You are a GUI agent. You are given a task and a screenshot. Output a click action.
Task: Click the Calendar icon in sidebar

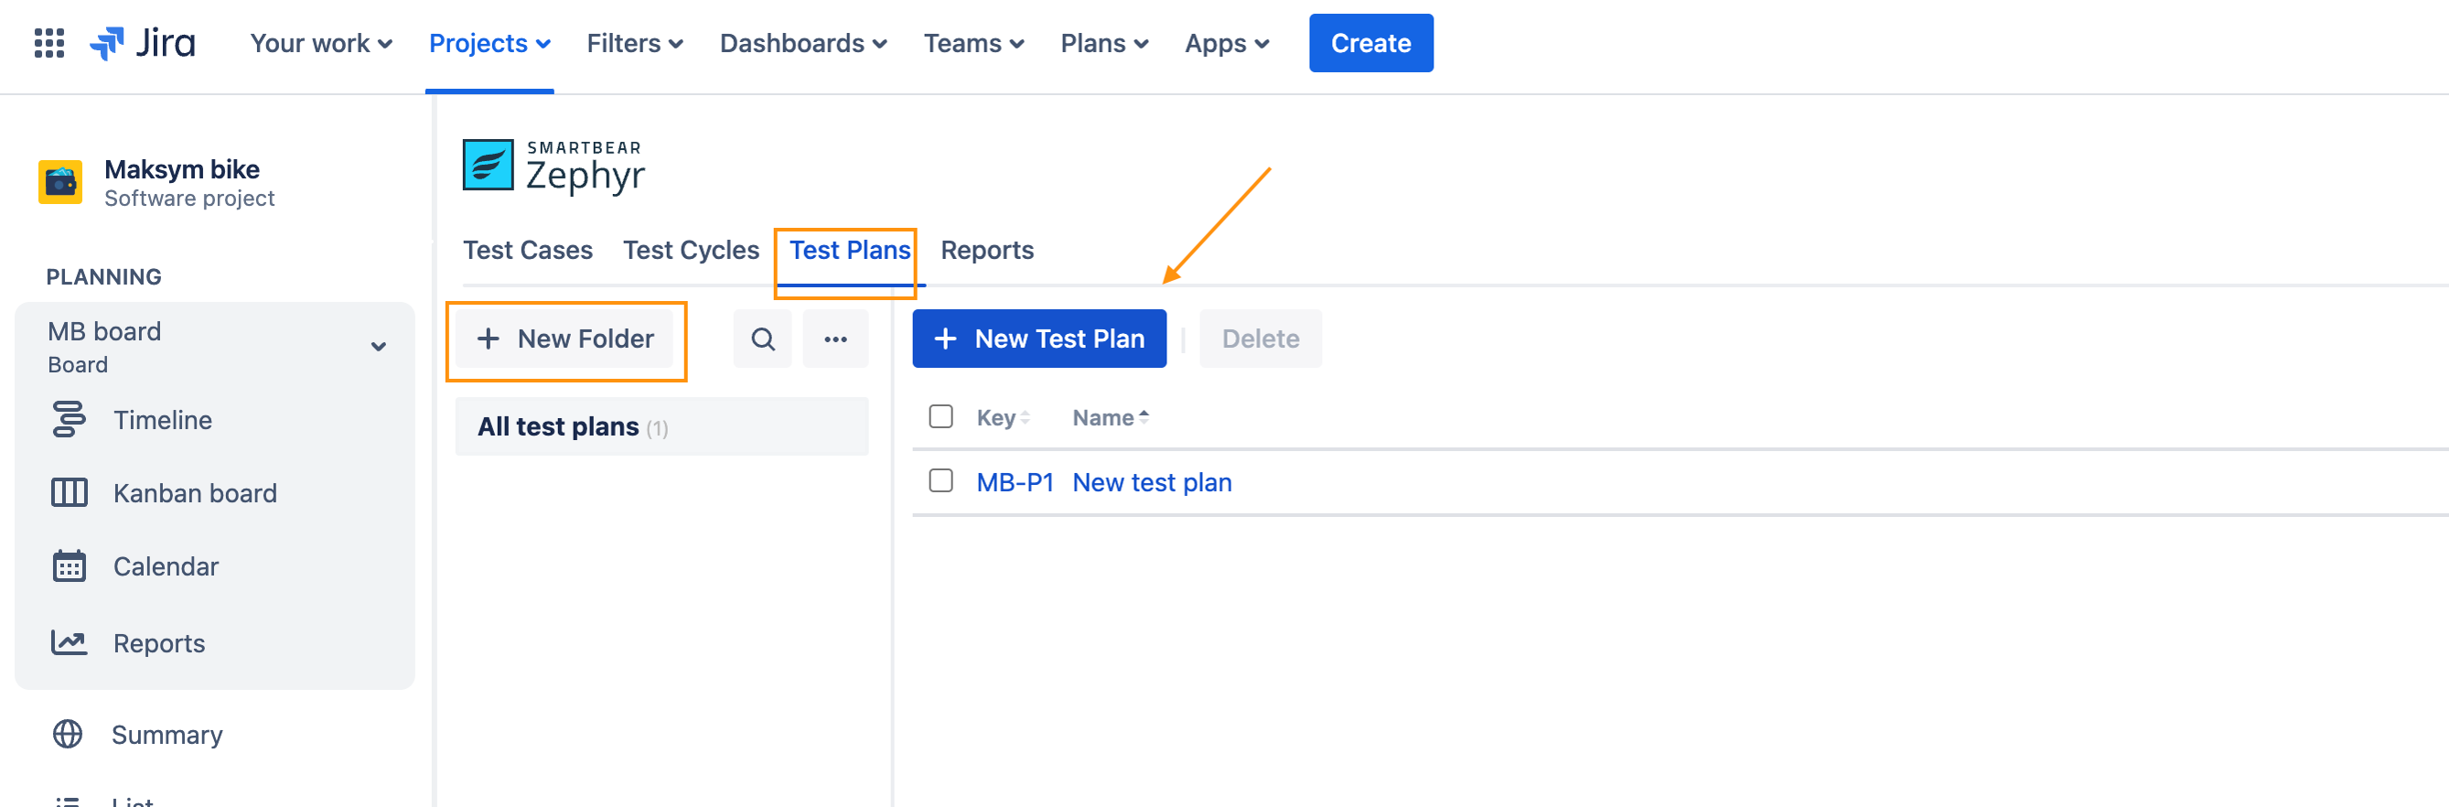[69, 565]
